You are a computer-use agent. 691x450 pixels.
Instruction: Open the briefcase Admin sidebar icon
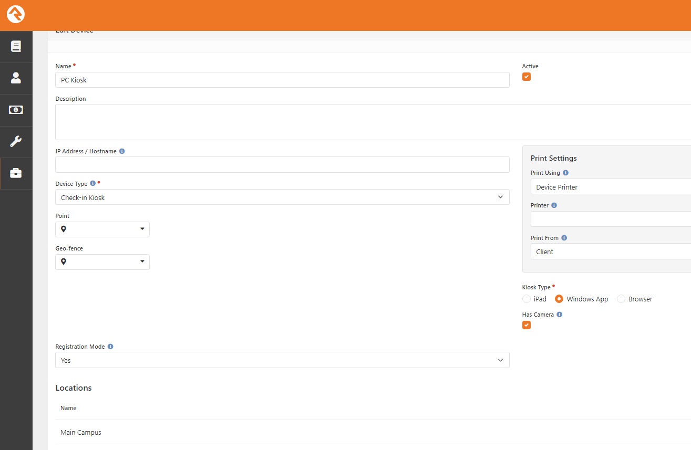(16, 173)
